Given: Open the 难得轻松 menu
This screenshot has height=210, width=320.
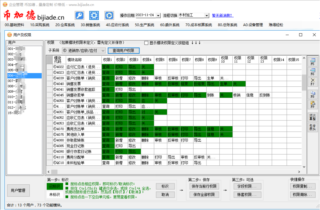Looking at the screenshot, I should [276, 25].
